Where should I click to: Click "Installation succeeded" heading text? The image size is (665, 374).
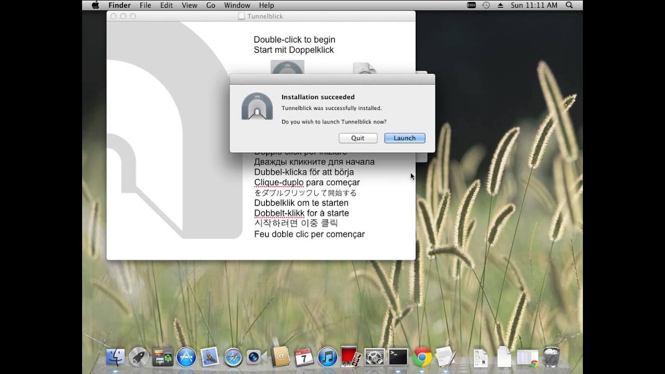point(318,97)
